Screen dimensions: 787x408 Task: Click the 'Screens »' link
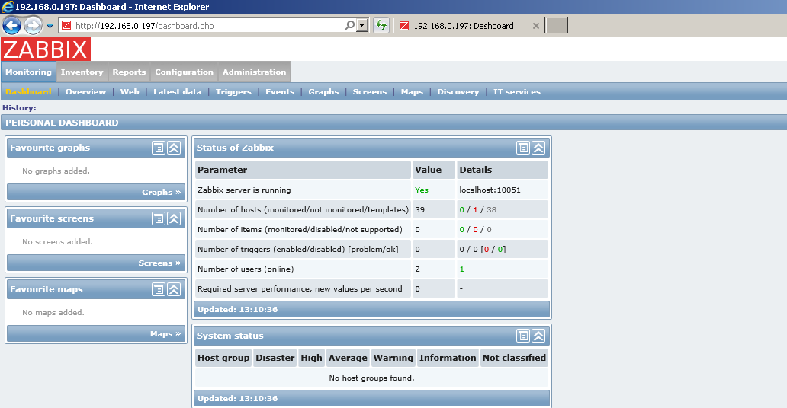tap(159, 263)
